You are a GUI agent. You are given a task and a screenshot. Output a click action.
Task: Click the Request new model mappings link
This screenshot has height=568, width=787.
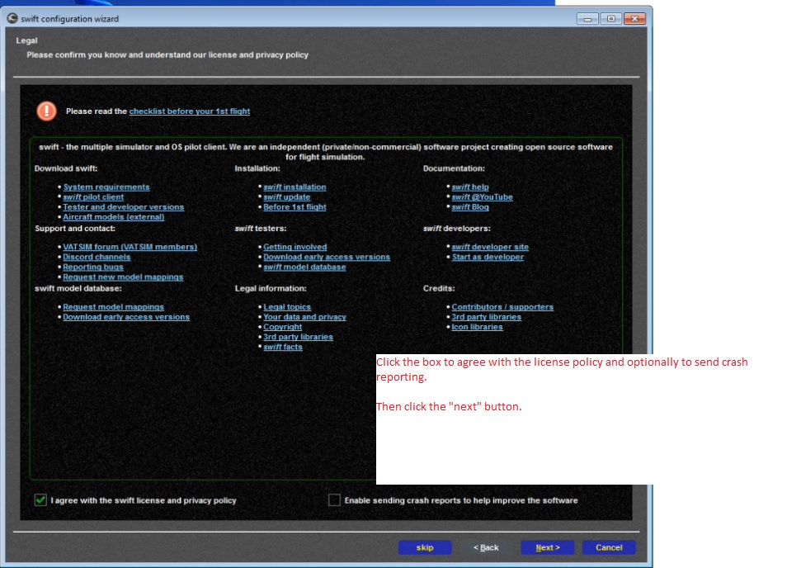tap(123, 277)
